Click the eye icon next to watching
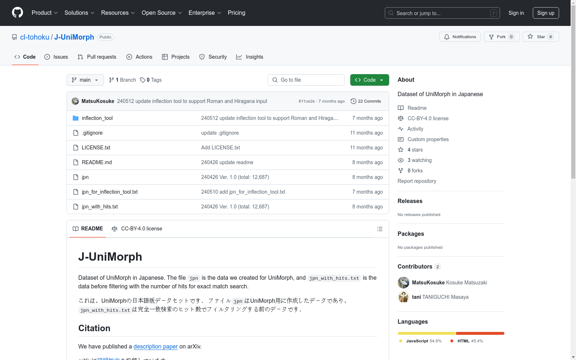Image resolution: width=576 pixels, height=360 pixels. click(x=401, y=160)
